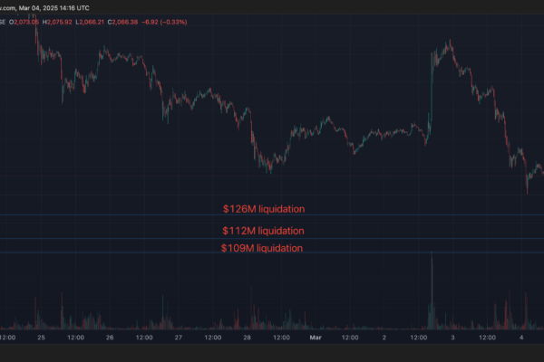
Task: Click the 2 date marker on time axis
Action: click(x=385, y=338)
